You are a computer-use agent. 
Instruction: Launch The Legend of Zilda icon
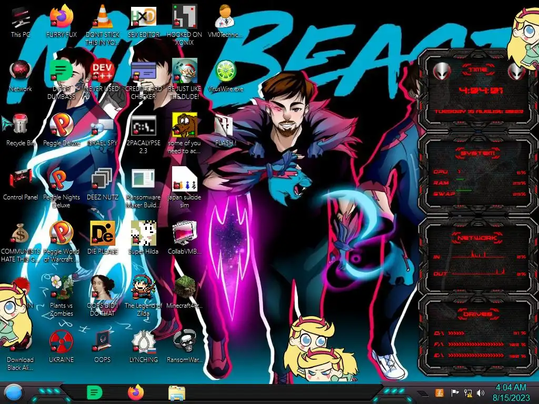[143, 296]
